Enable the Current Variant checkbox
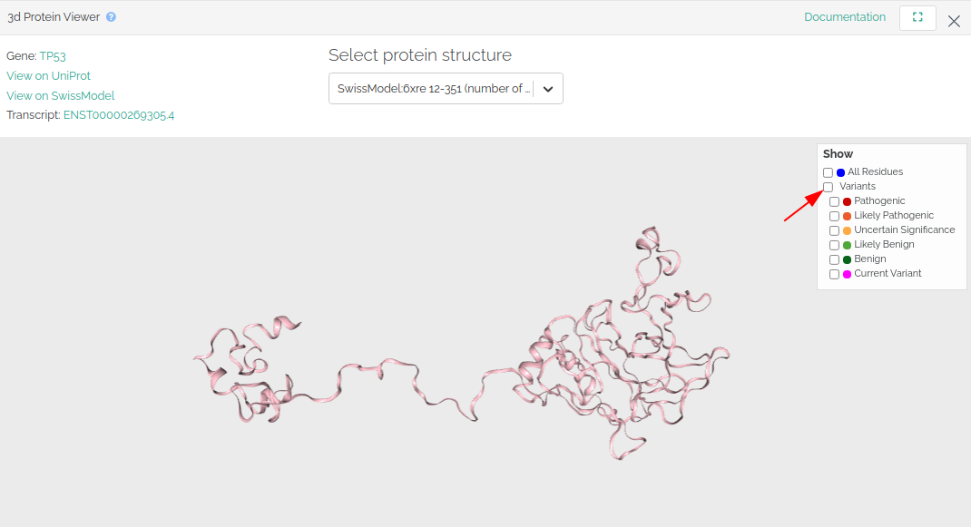 pyautogui.click(x=834, y=274)
